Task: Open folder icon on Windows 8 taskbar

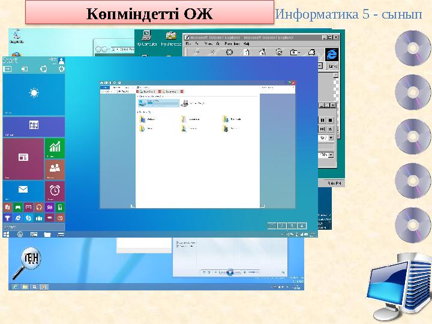Action: point(25,287)
